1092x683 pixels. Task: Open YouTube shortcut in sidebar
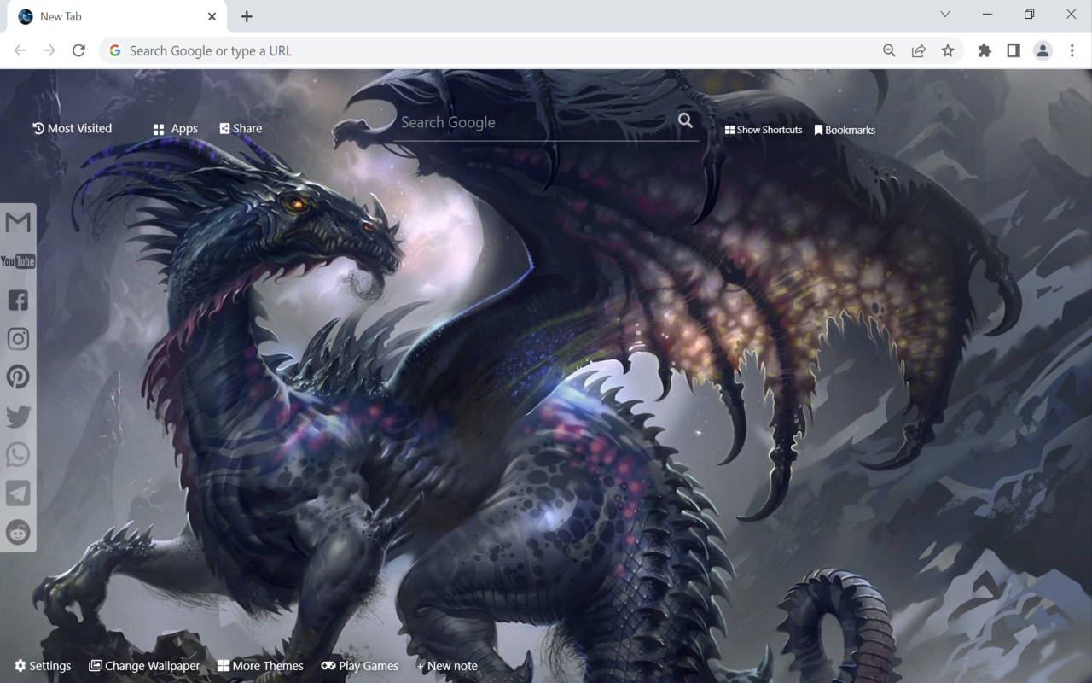click(x=18, y=261)
